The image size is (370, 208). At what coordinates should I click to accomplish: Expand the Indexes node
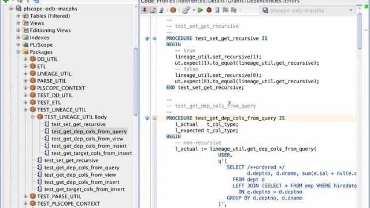pos(18,37)
